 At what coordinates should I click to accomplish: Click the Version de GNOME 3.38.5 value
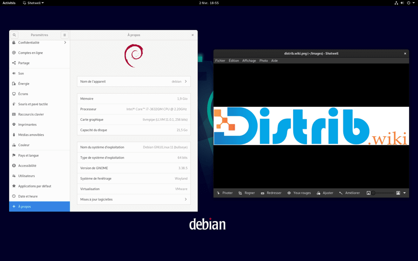(x=183, y=168)
